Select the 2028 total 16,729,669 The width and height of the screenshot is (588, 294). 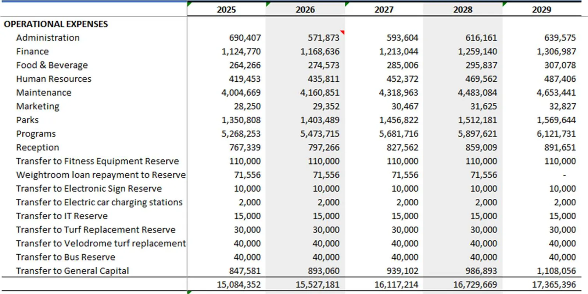[475, 284]
